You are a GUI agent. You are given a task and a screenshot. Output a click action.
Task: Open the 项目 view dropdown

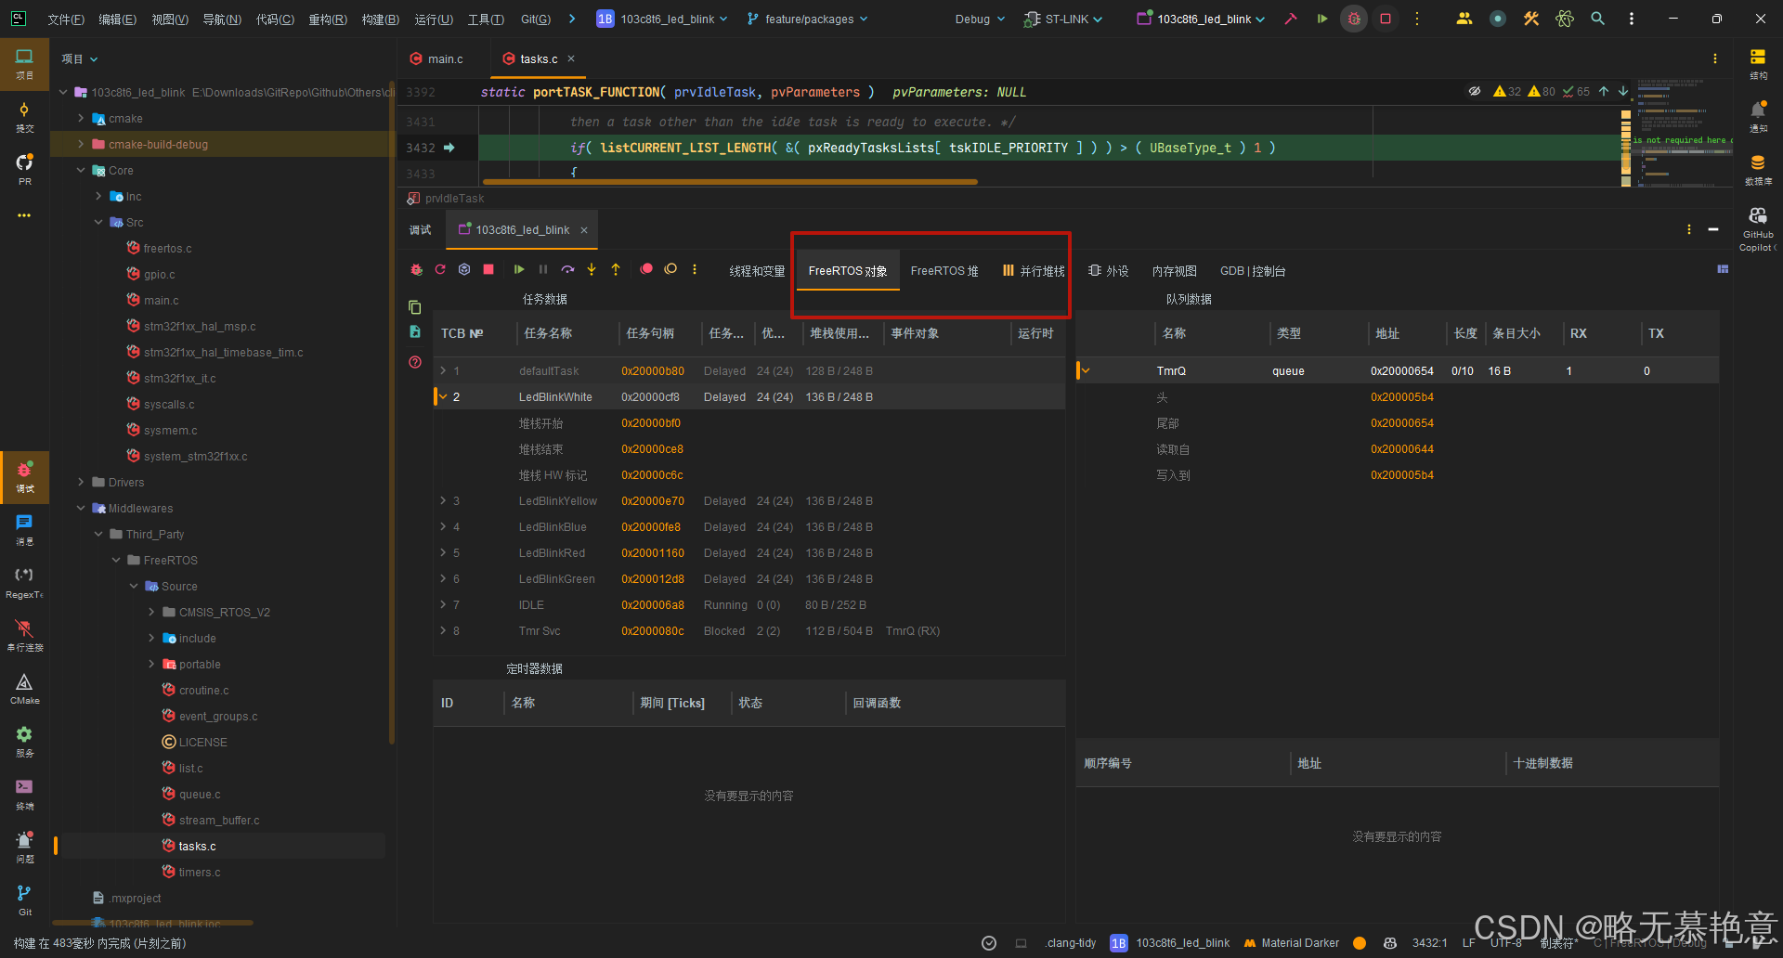(79, 58)
